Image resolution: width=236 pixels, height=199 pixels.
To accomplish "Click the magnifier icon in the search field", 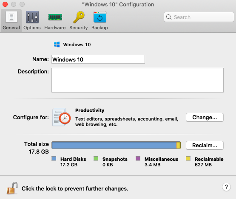I will point(169,17).
